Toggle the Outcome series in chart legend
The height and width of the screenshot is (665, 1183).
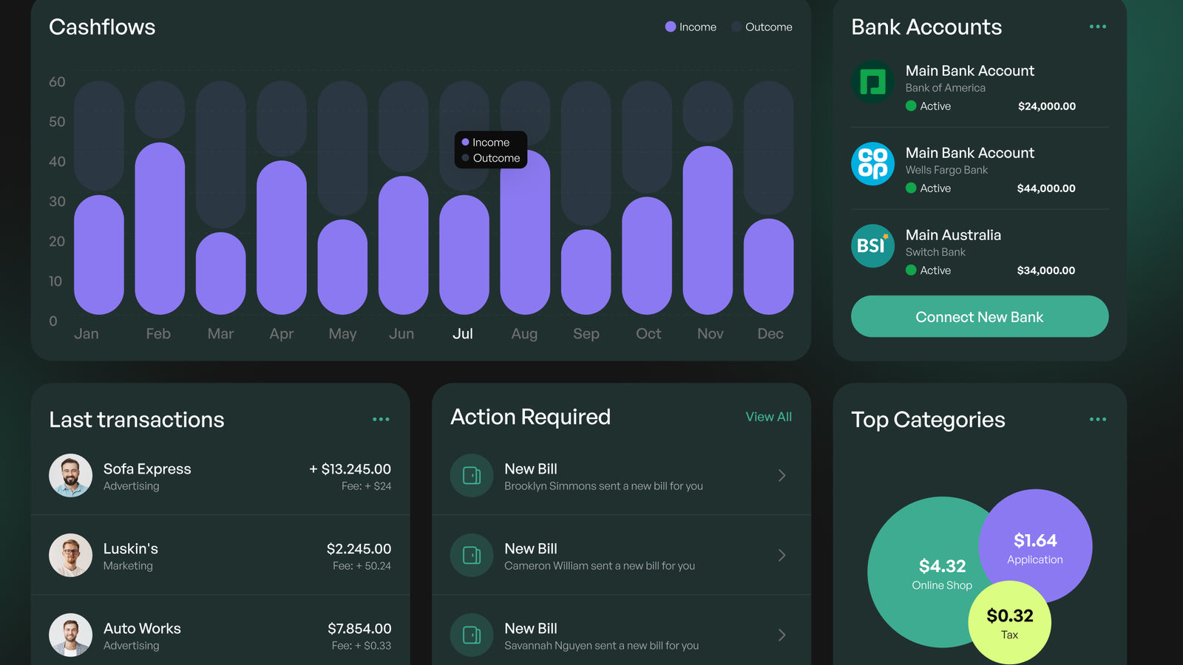762,27
